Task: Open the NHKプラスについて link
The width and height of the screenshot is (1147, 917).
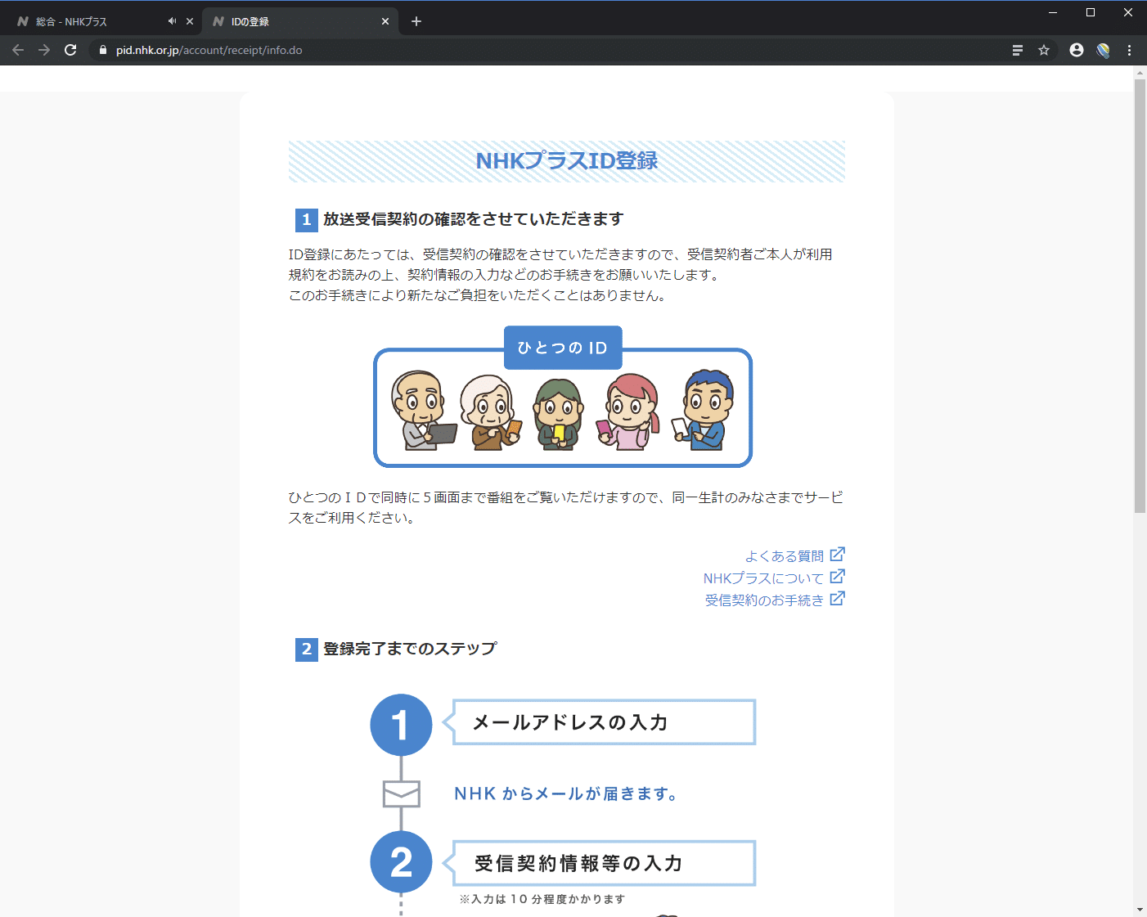Action: [x=763, y=578]
